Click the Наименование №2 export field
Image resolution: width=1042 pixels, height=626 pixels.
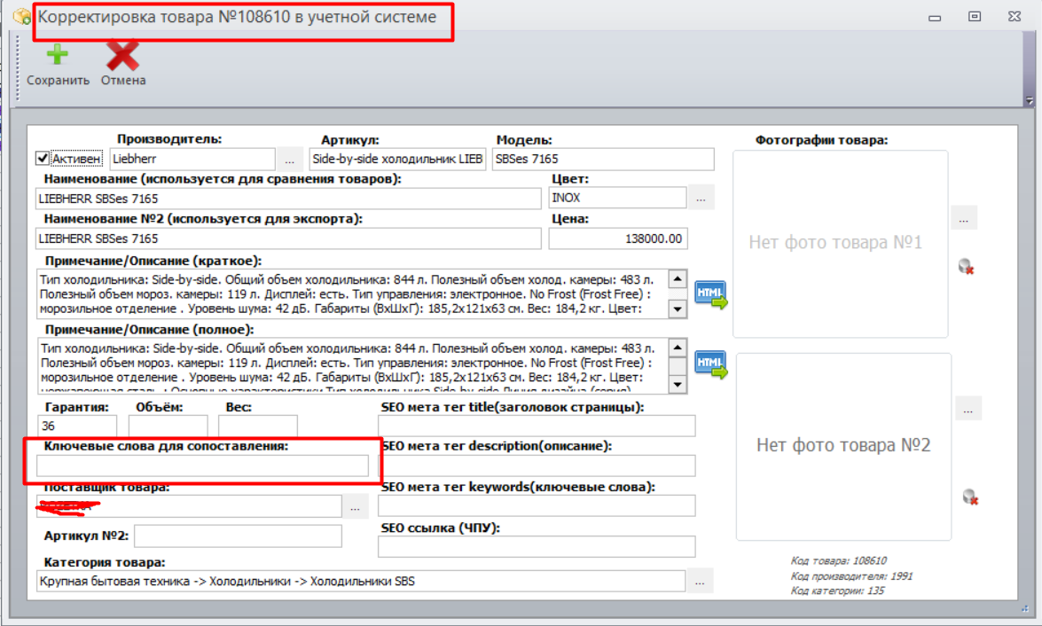(288, 239)
